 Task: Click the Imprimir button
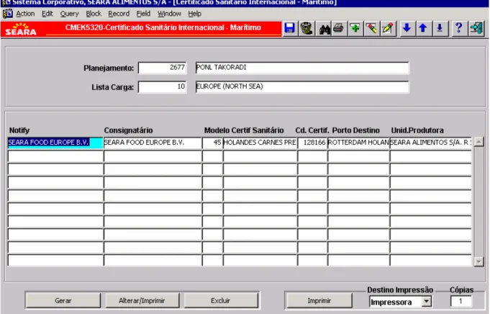click(319, 300)
